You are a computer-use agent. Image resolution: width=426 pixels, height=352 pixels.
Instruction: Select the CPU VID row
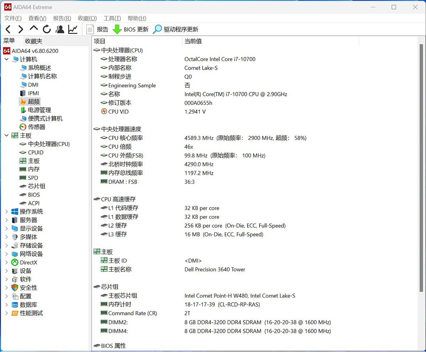coord(118,112)
